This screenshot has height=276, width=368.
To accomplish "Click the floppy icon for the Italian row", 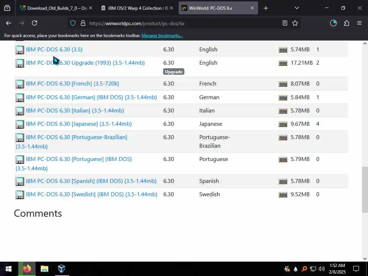I will click(20, 111).
